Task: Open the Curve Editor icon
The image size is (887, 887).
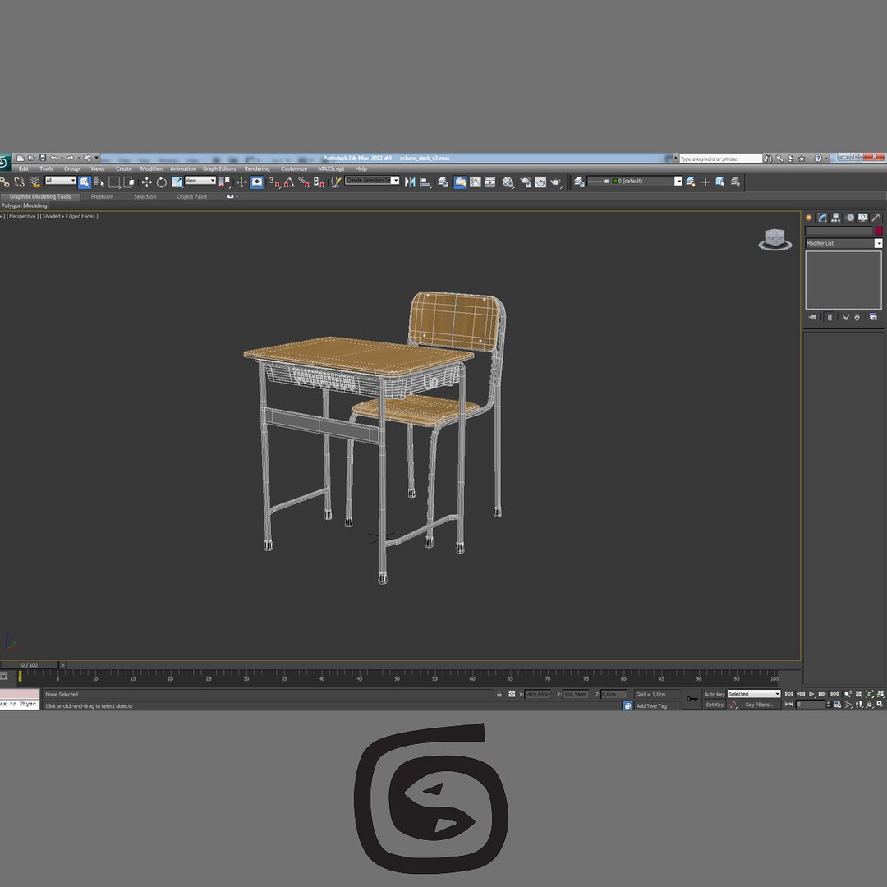Action: [x=476, y=182]
